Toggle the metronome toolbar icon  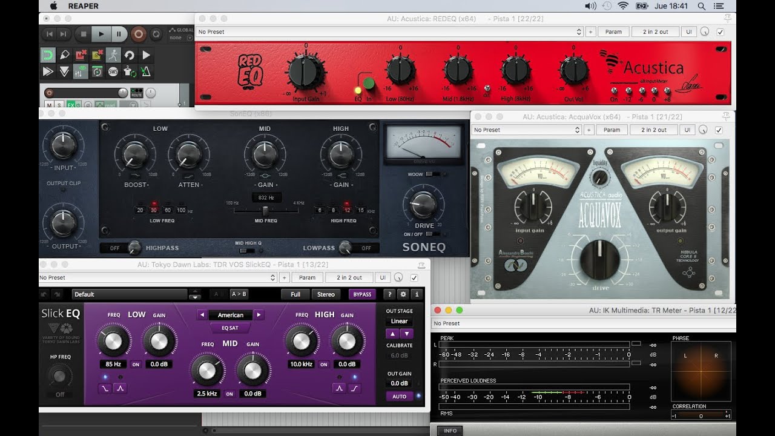pyautogui.click(x=146, y=71)
